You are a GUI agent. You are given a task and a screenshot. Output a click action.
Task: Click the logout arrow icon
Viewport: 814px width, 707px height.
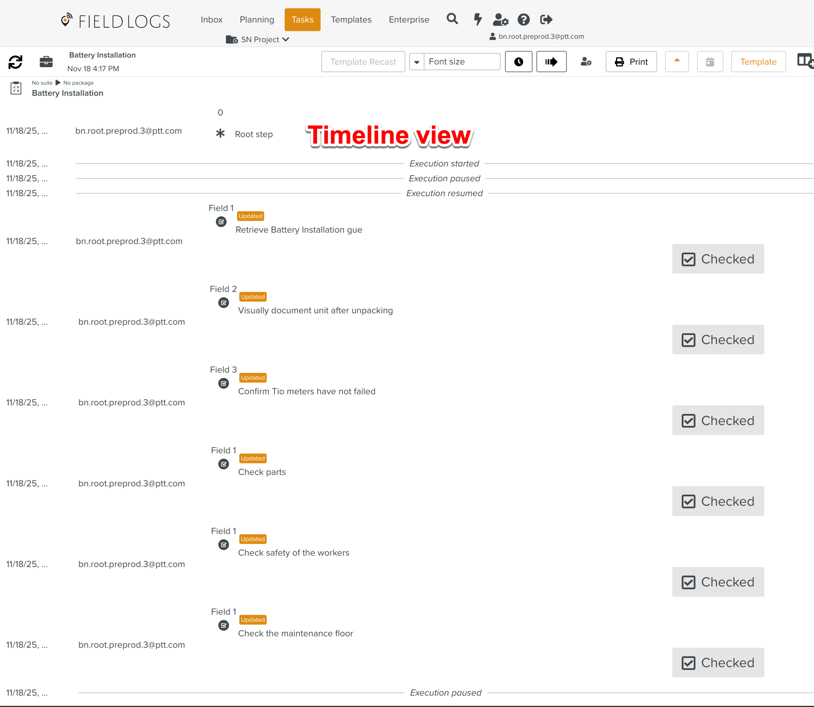click(x=546, y=19)
